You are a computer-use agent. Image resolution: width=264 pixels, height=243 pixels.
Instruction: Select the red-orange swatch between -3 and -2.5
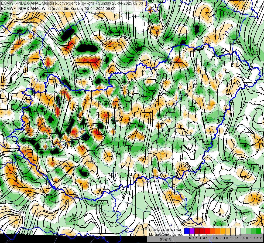(x=212, y=231)
